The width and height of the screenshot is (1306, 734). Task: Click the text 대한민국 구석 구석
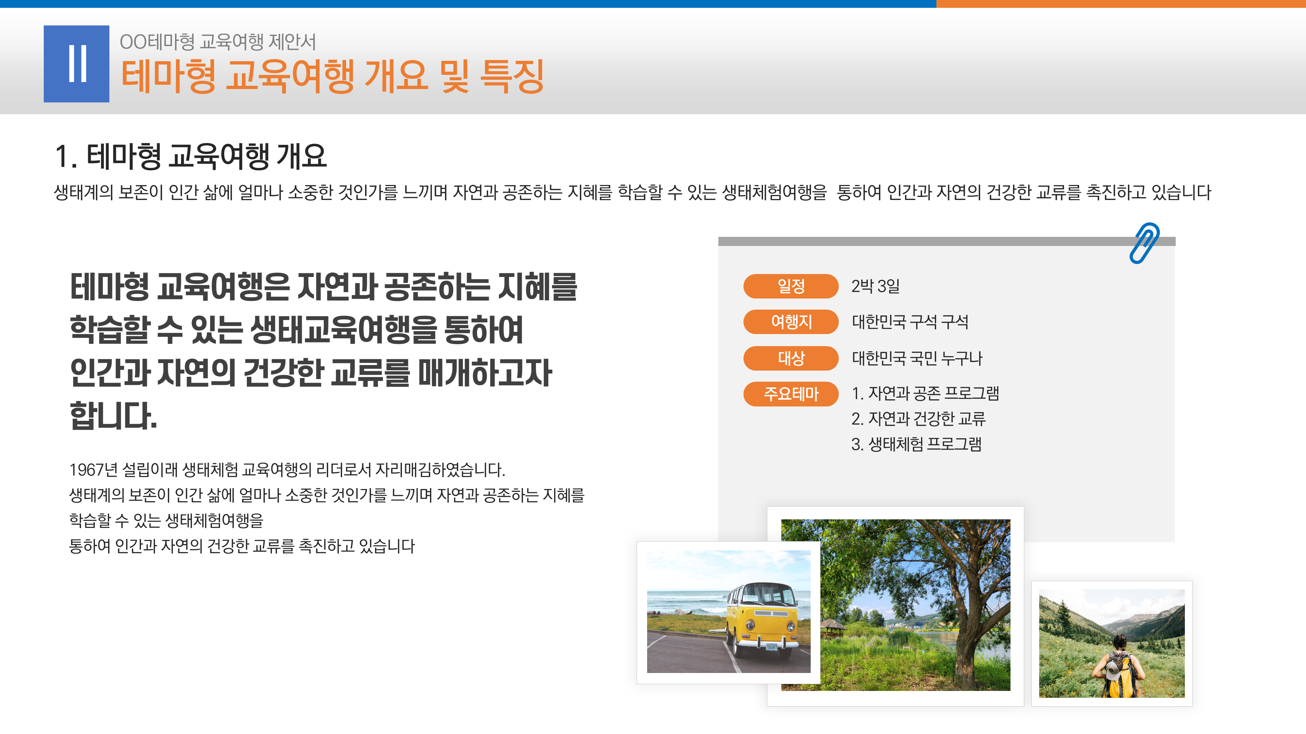(910, 322)
